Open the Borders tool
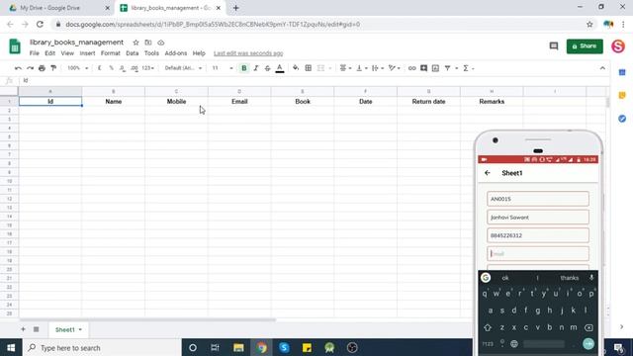The width and height of the screenshot is (633, 356). coord(308,68)
